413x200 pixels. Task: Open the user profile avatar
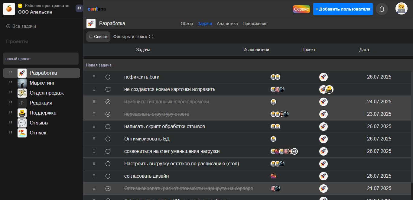click(x=401, y=8)
